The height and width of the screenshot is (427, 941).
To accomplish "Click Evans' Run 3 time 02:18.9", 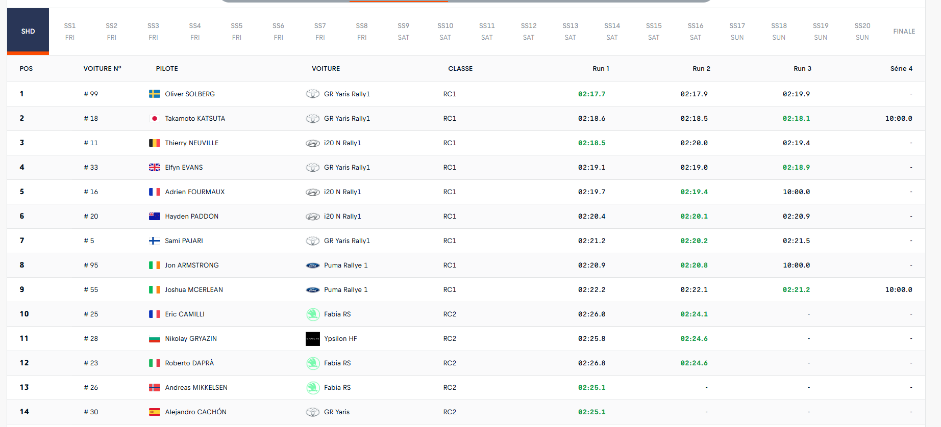I will pyautogui.click(x=797, y=167).
